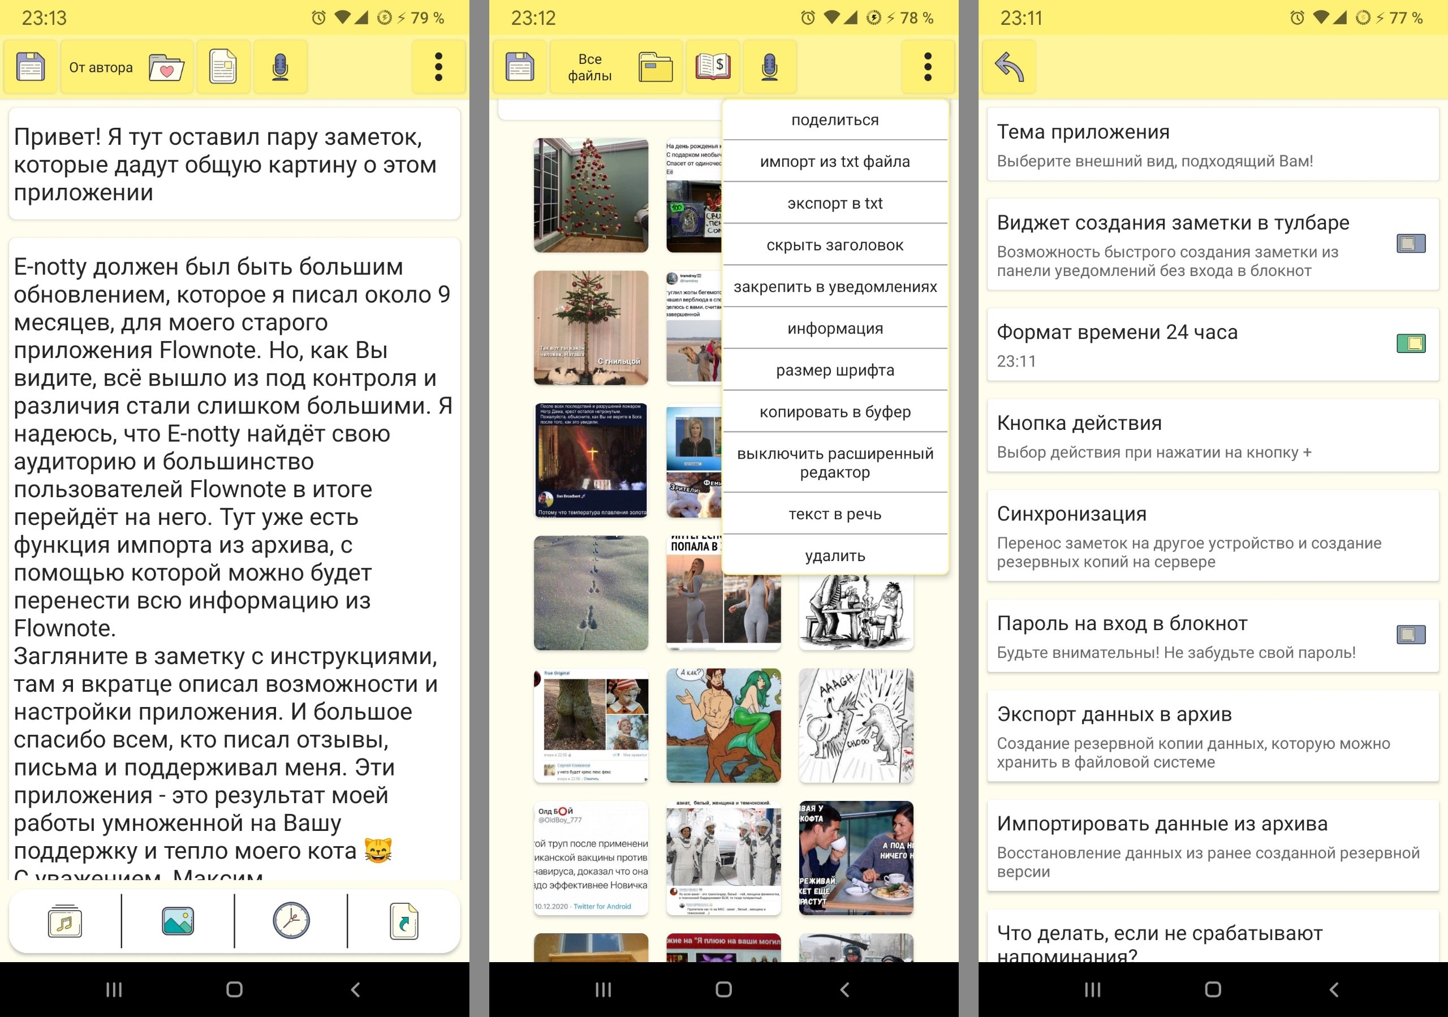Select 'экспорт в txt' menu entry

[x=834, y=203]
